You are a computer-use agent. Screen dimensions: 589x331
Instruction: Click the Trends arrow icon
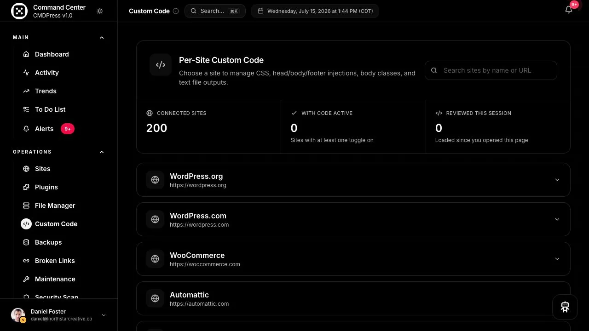tap(26, 91)
